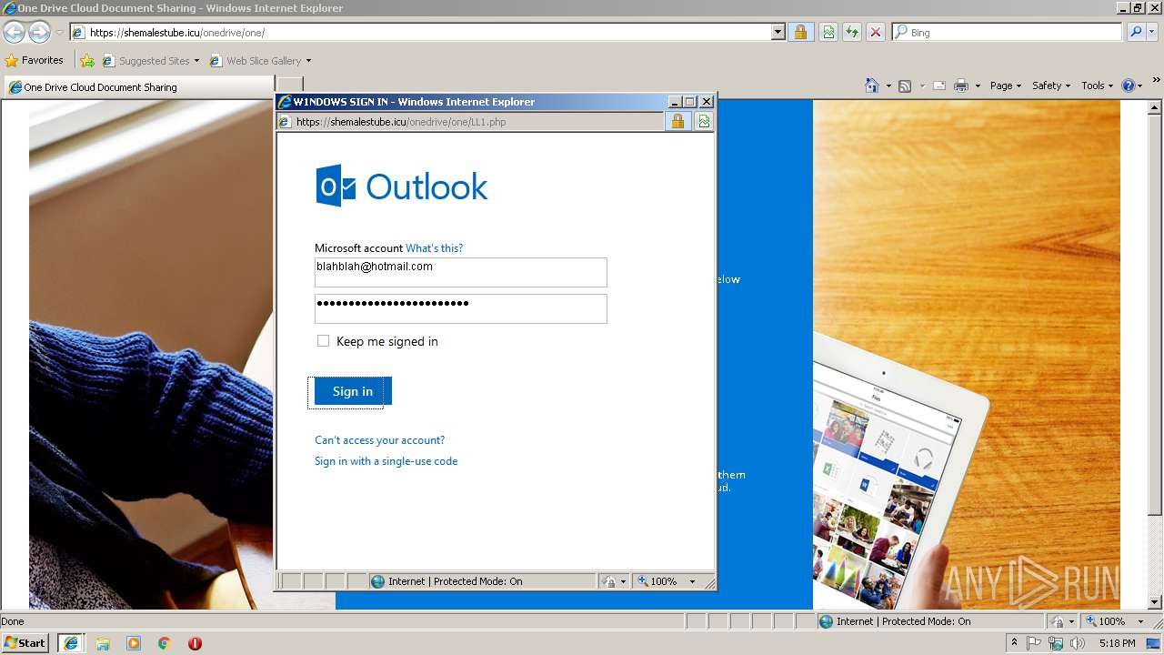This screenshot has width=1164, height=655.
Task: Expand the Home button dropdown arrow
Action: pos(887,86)
